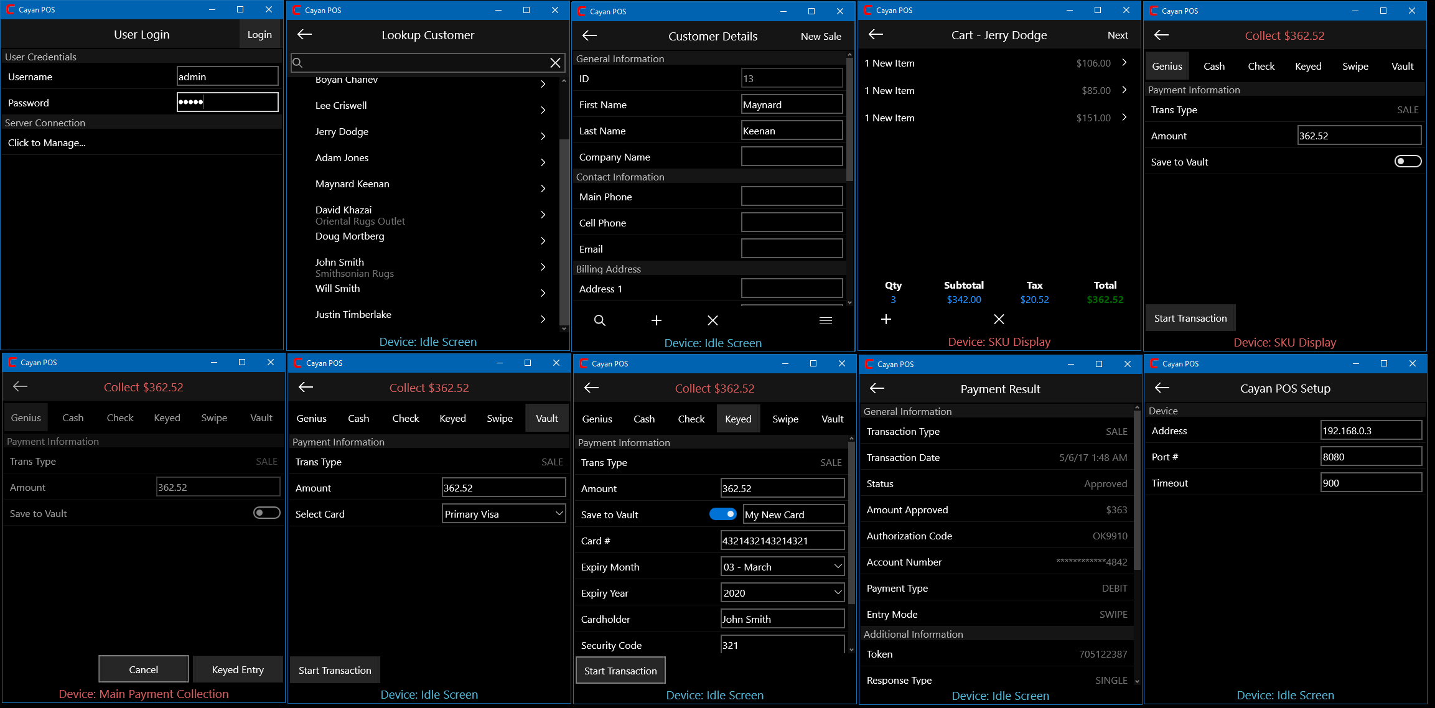Go back from Cayan POS Setup
The height and width of the screenshot is (708, 1435).
1162,388
